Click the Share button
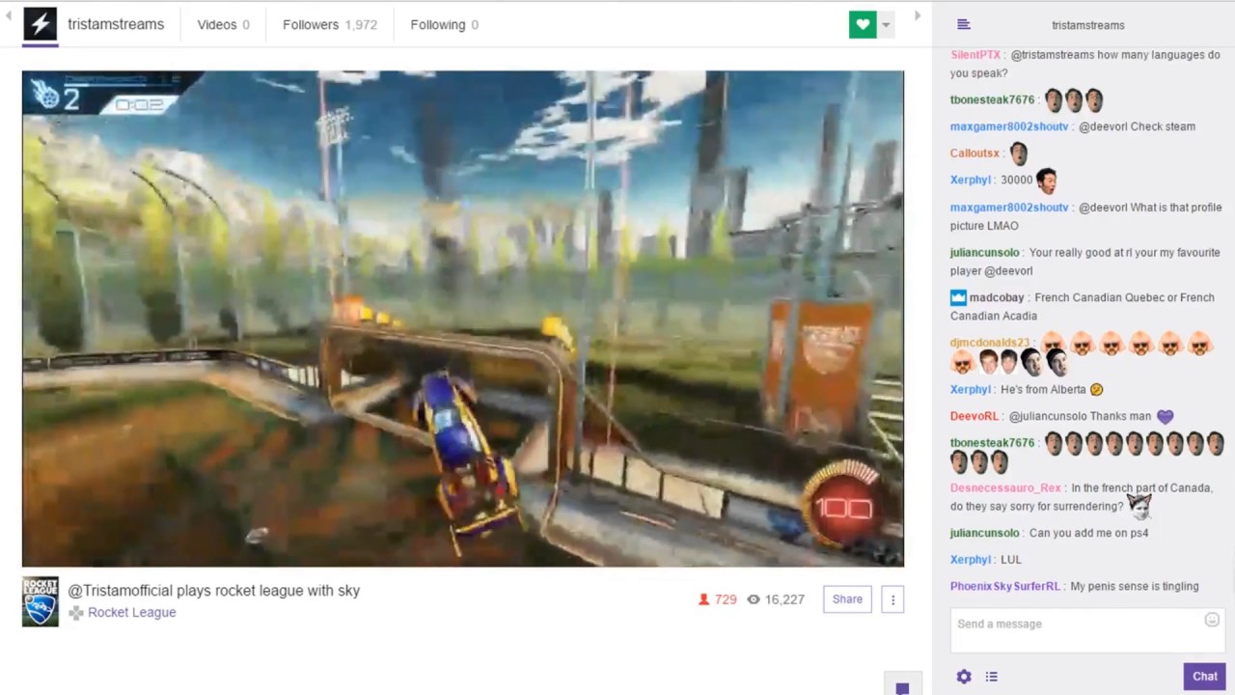Image resolution: width=1235 pixels, height=695 pixels. [847, 599]
